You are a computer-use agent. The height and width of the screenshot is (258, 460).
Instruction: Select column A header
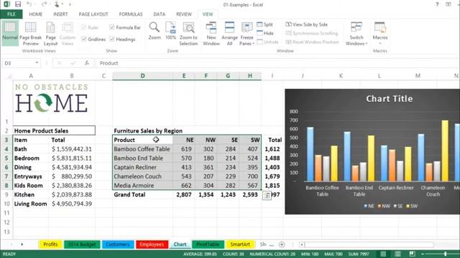31,76
